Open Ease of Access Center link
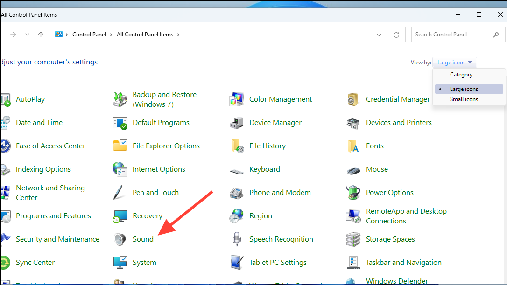 50,146
